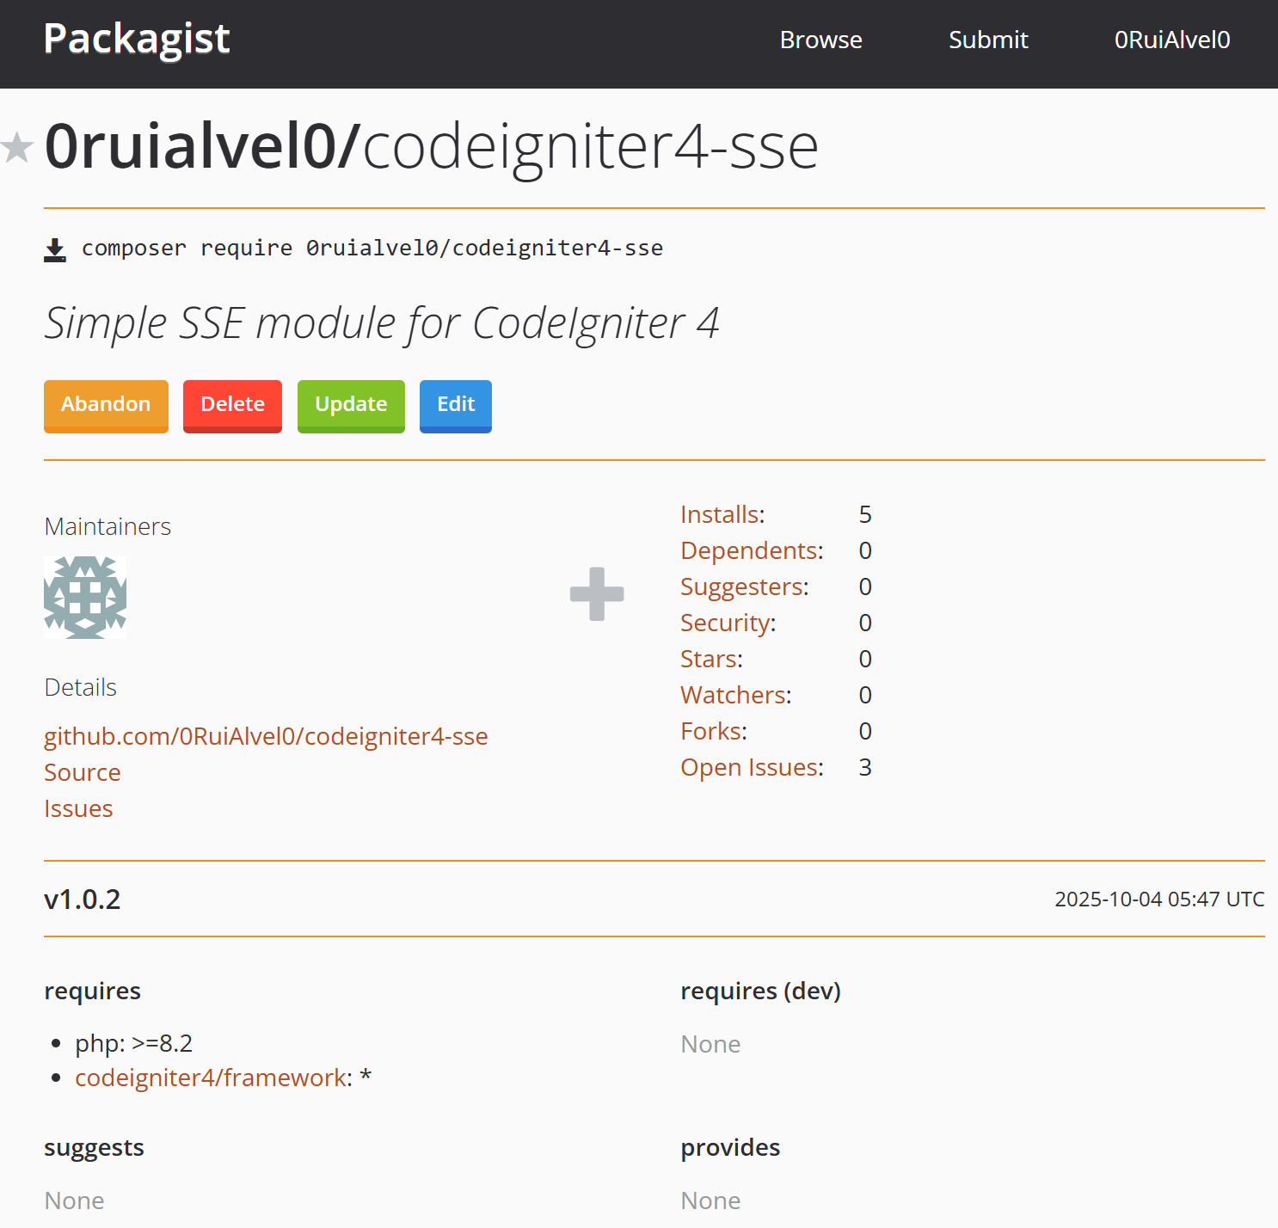The height and width of the screenshot is (1228, 1278).
Task: Open the Submit page
Action: coord(988,40)
